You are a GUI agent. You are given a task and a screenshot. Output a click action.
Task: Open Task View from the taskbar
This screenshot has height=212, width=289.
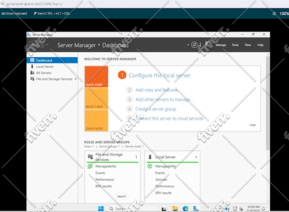(x=164, y=209)
